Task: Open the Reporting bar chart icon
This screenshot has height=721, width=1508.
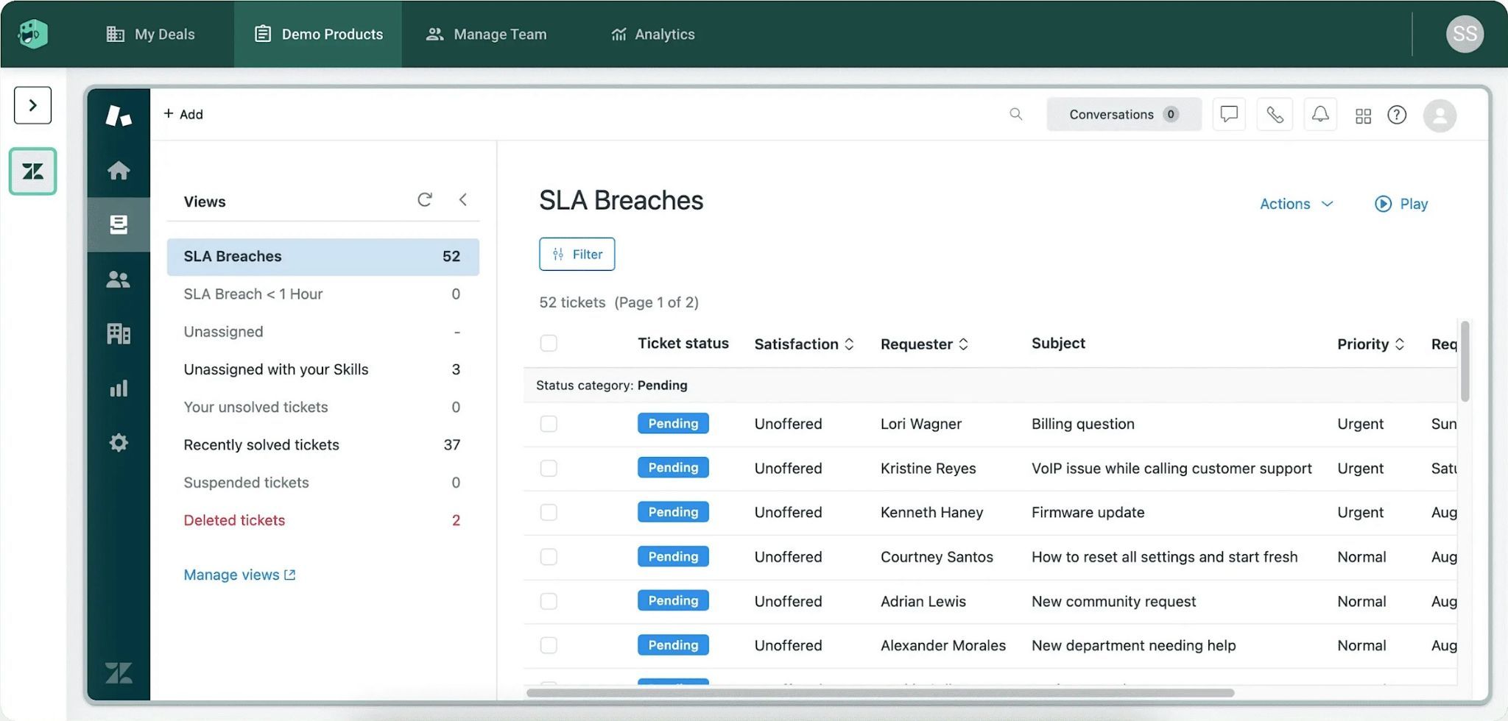Action: pyautogui.click(x=119, y=388)
